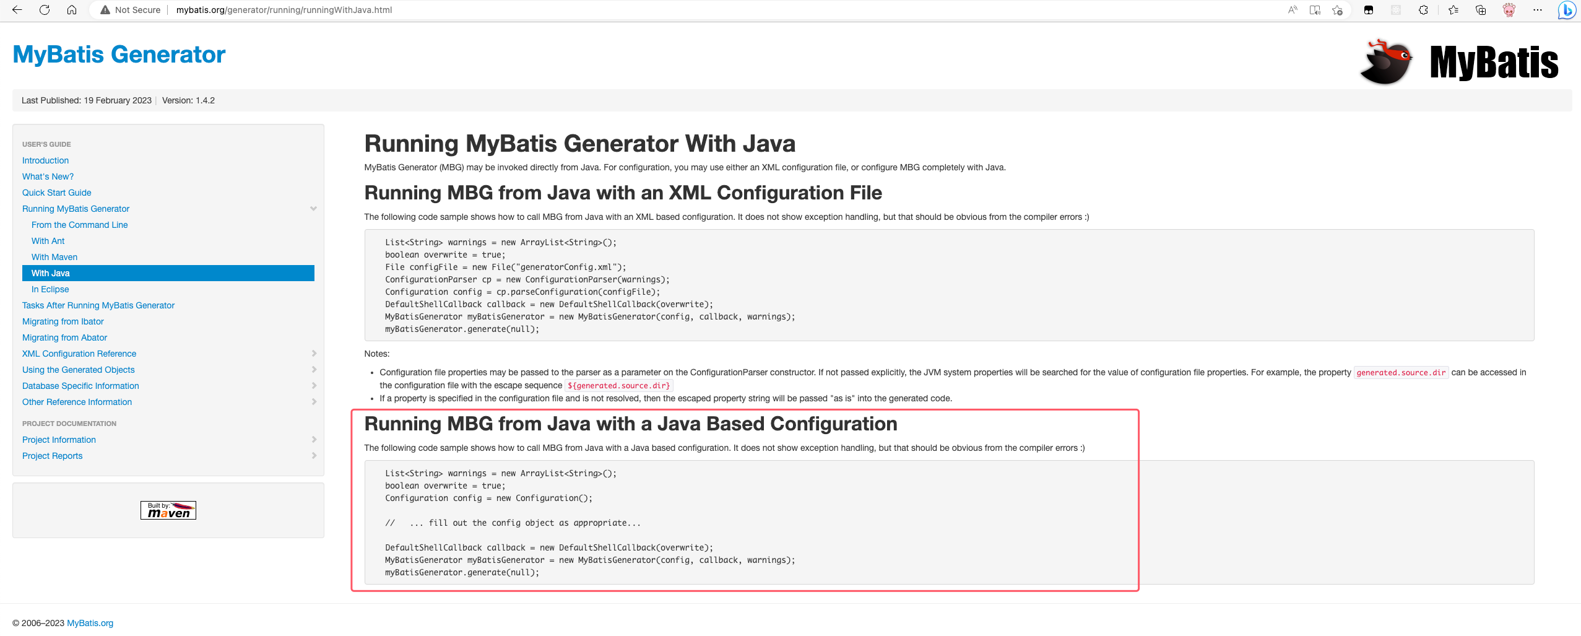The image size is (1581, 636).
Task: Collapse the Running MyBatis Generator section chevron
Action: 313,209
